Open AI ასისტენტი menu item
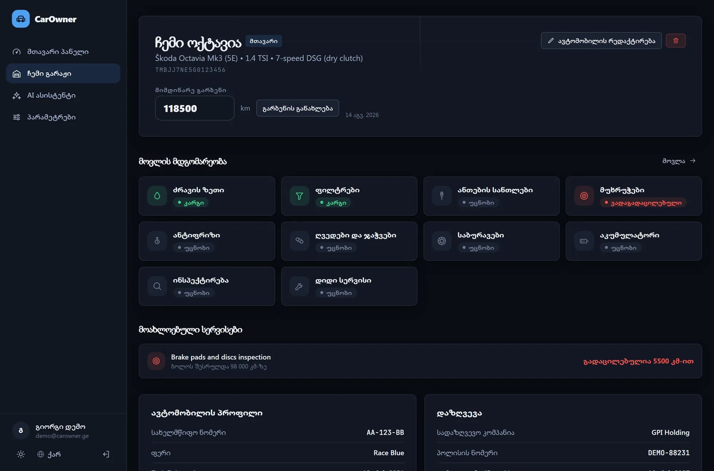Screen dimensions: 714x471 click(63, 95)
